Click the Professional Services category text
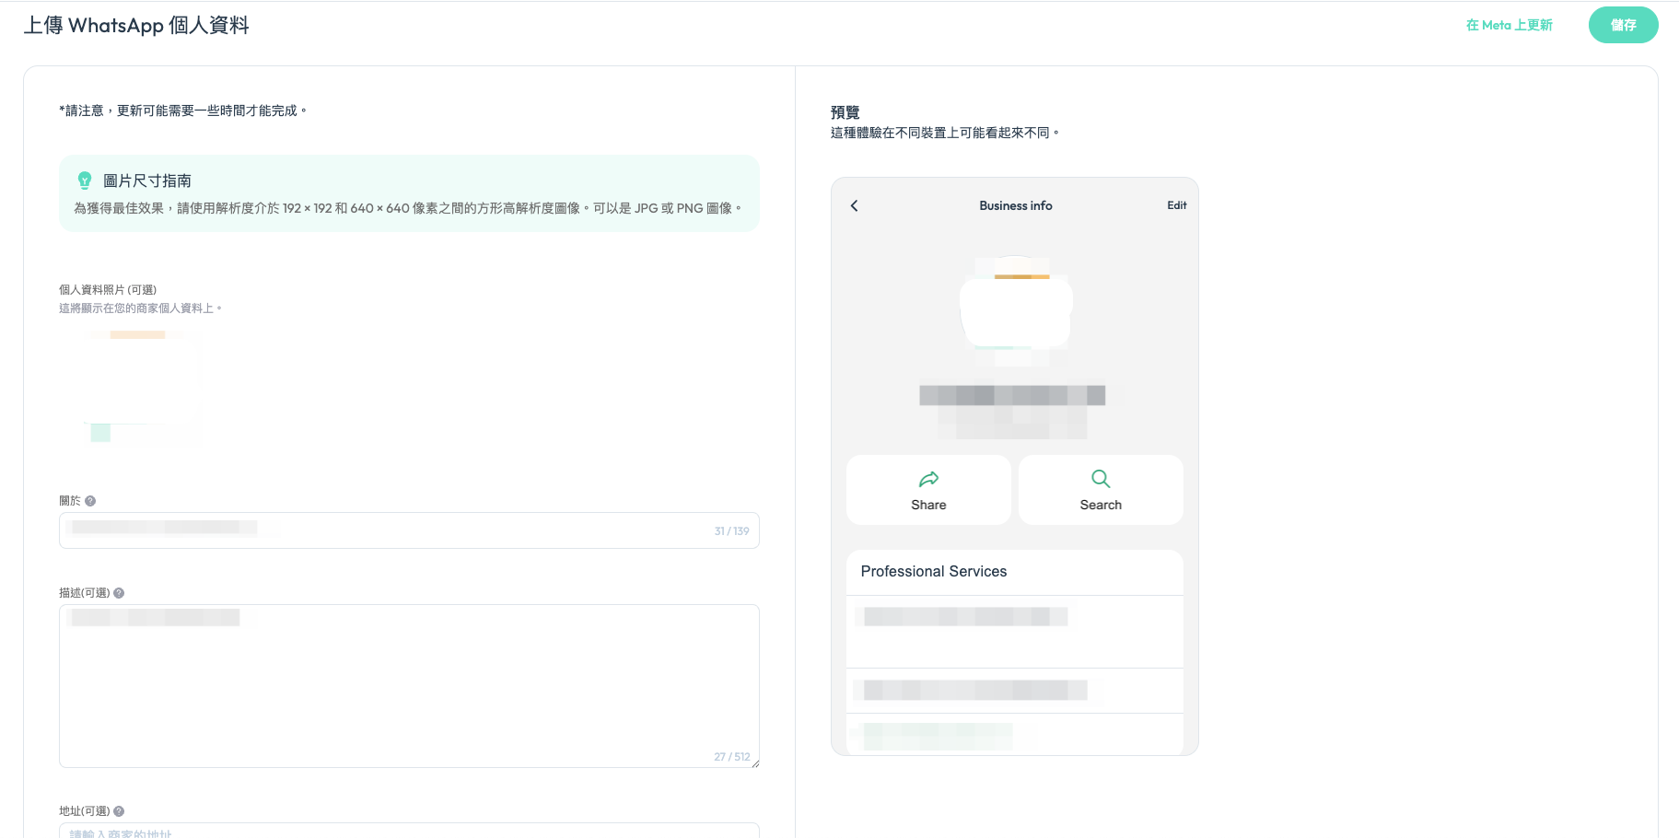The width and height of the screenshot is (1679, 838). 934,571
